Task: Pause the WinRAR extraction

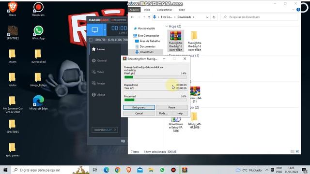Action: [172, 107]
